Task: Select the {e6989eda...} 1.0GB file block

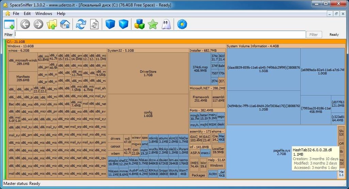Action: [322, 71]
